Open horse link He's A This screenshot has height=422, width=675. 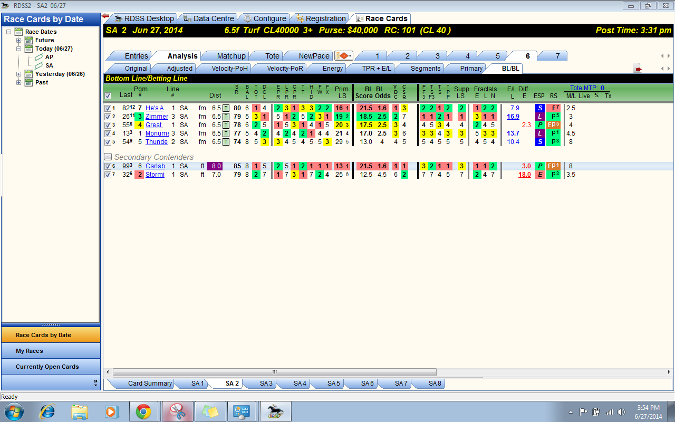(x=155, y=108)
